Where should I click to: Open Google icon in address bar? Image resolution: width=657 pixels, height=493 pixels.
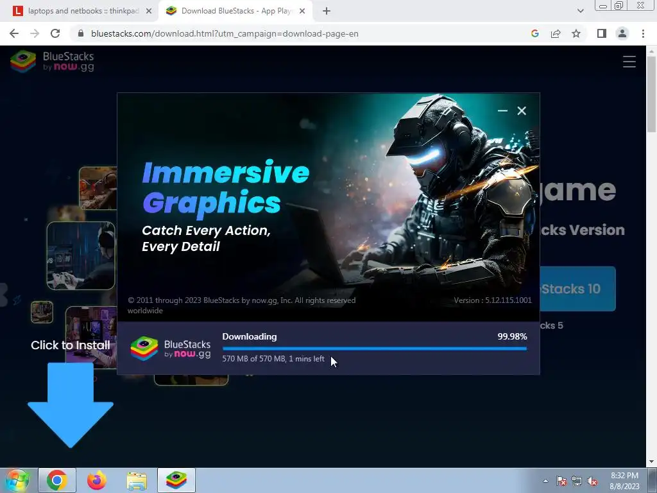coord(534,33)
